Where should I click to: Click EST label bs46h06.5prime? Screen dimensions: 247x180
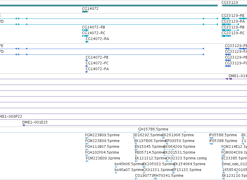coord(129,164)
